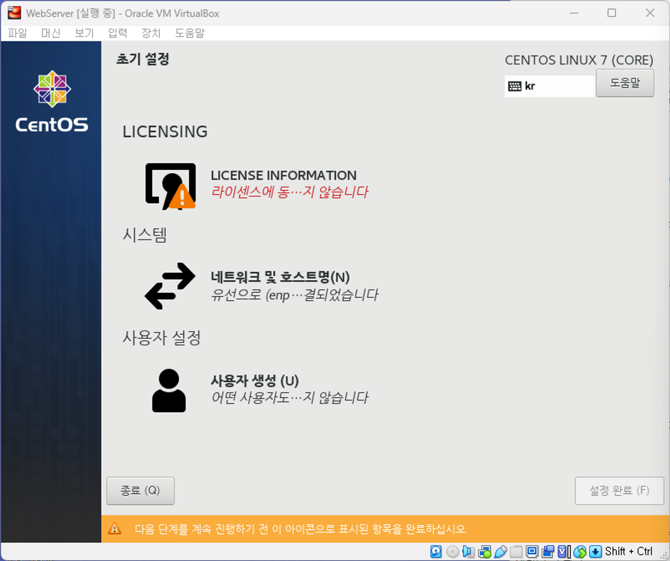Image resolution: width=670 pixels, height=561 pixels.
Task: Click LICENSING section heading
Action: pyautogui.click(x=165, y=132)
